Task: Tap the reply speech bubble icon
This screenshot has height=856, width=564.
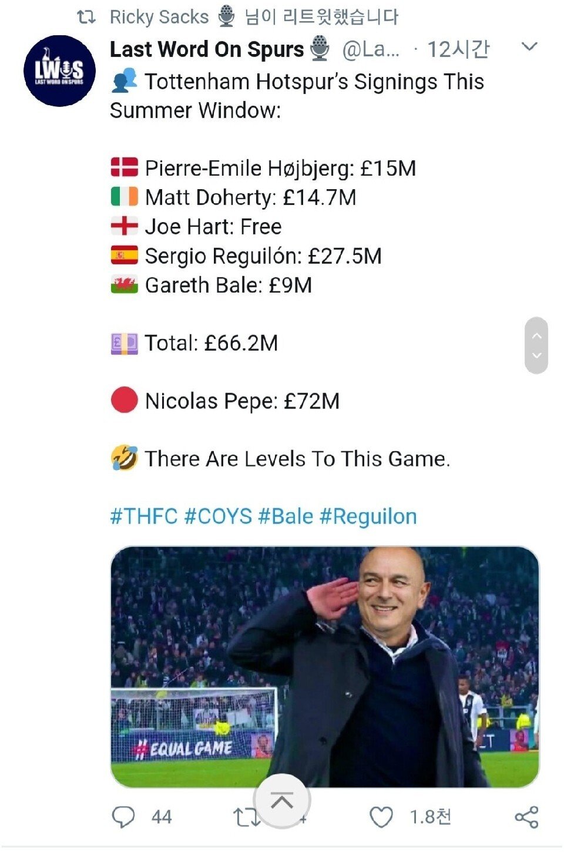Action: click(123, 817)
